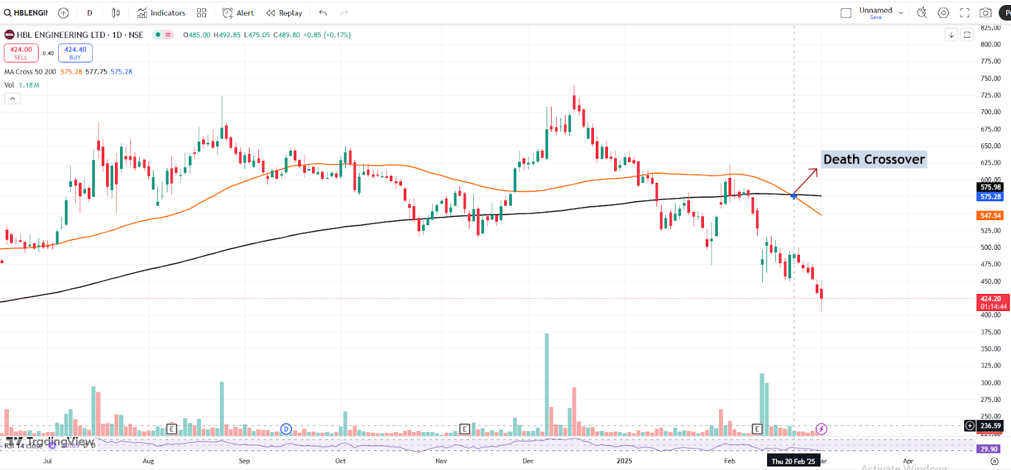Redo the last chart action
The height and width of the screenshot is (470, 1011).
pyautogui.click(x=344, y=13)
